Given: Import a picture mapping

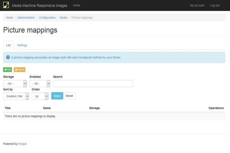Looking at the screenshot, I should 20,70.
